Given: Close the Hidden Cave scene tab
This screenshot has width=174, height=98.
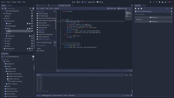Looking at the screenshot, I should click(70, 5).
